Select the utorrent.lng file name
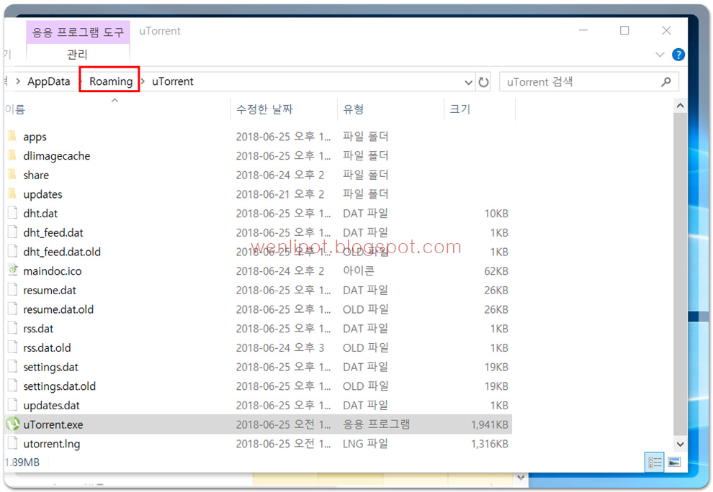The image size is (713, 492). (51, 444)
